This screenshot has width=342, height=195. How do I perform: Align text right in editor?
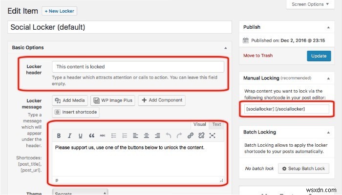point(157,136)
